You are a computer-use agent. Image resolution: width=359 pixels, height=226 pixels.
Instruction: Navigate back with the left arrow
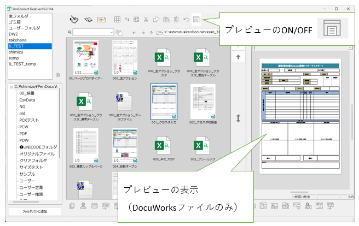(135, 33)
